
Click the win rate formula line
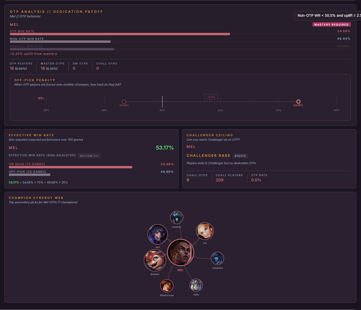(x=38, y=182)
